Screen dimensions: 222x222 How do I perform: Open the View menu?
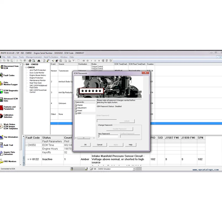point(15,57)
